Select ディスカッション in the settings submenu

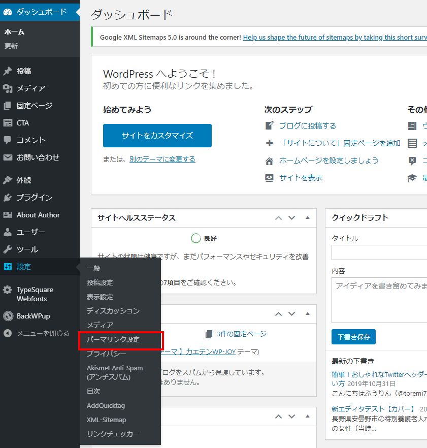coord(113,311)
